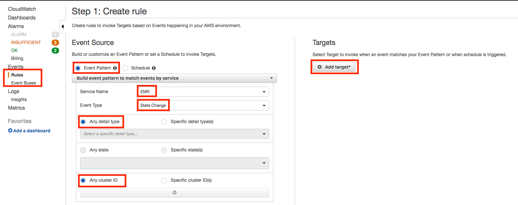Select the Schedule radio button

tap(125, 68)
